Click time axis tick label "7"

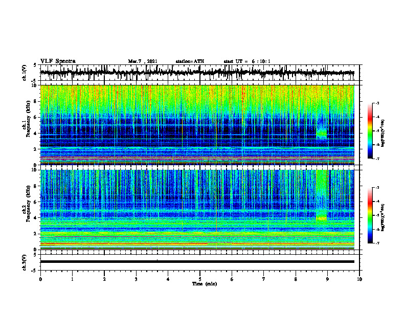click(x=264, y=279)
